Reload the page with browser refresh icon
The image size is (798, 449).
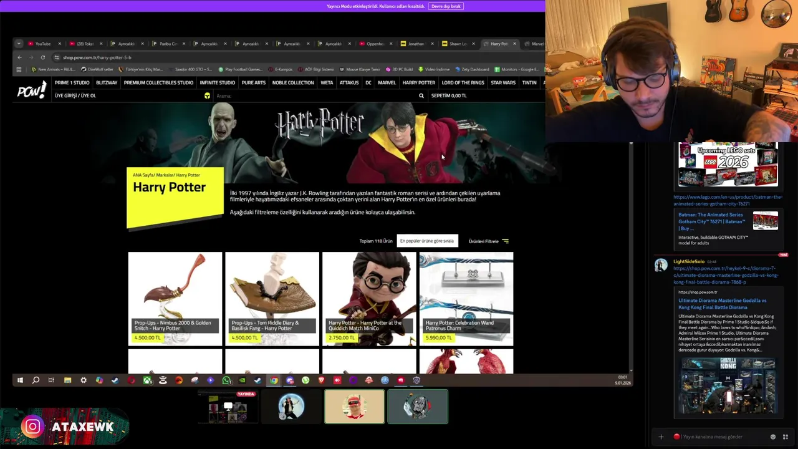tap(42, 57)
